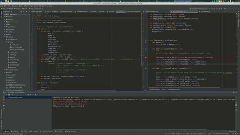The width and height of the screenshot is (240, 135).
Task: Open the Debug tool window tab
Action: tap(15, 131)
